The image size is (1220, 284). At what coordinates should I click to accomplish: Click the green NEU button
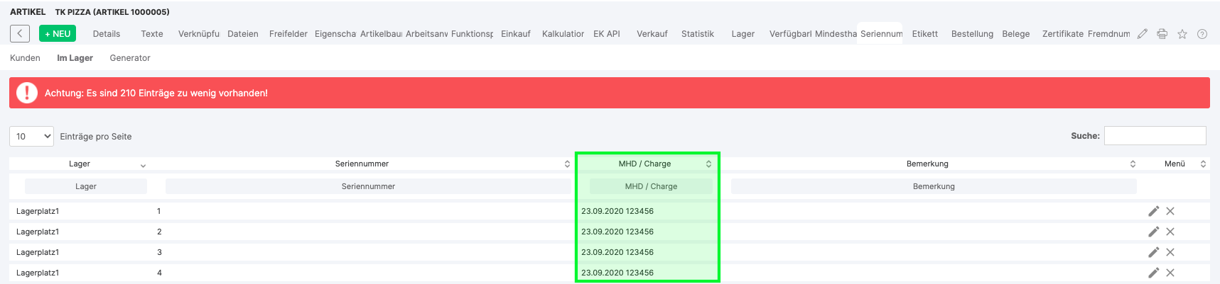[x=58, y=34]
